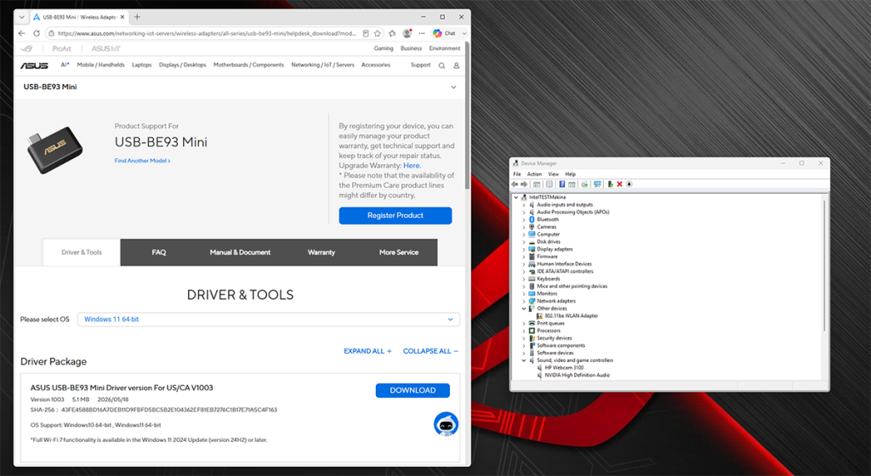Add this page to favorites with star

[377, 33]
